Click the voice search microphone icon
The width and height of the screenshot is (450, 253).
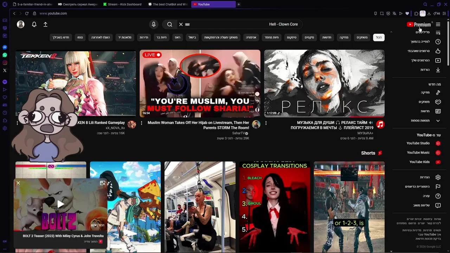point(154,24)
